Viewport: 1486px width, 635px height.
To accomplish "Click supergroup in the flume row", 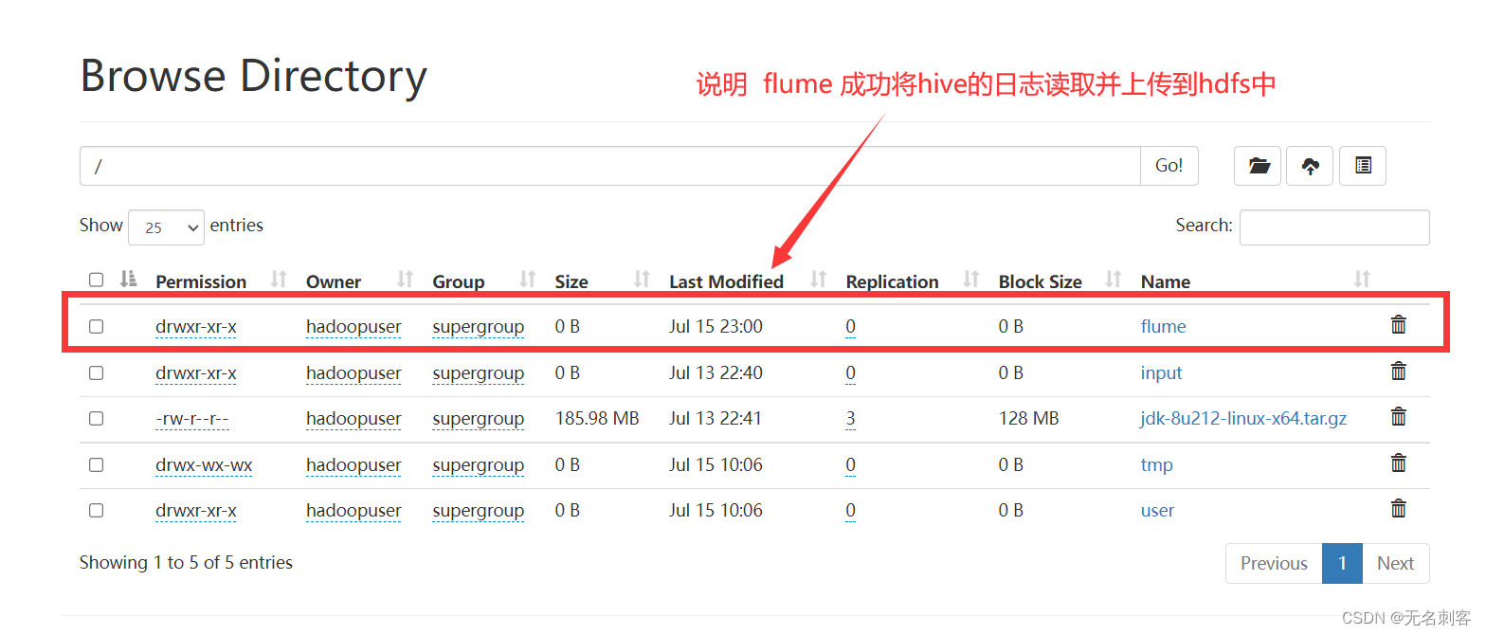I will pyautogui.click(x=479, y=326).
